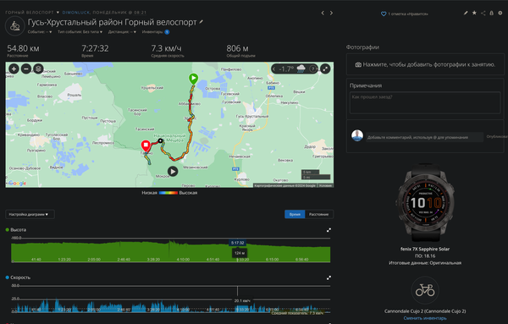Click the weather panel left chevron
Image resolution: width=508 pixels, height=324 pixels.
[x=274, y=69]
